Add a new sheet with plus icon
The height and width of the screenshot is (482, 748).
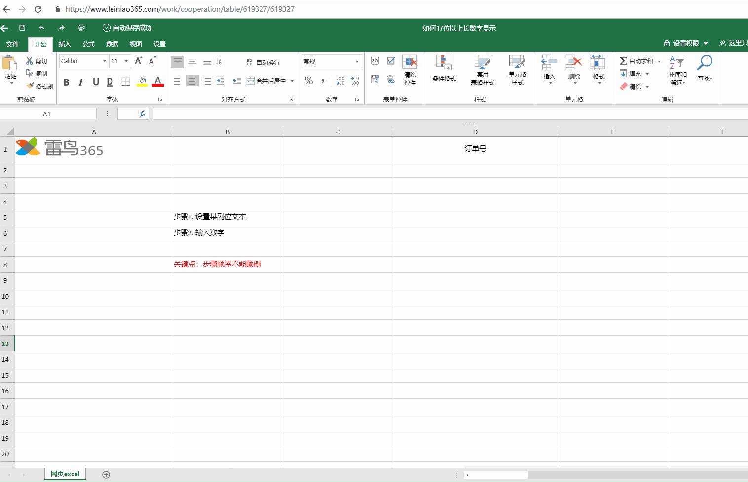106,474
